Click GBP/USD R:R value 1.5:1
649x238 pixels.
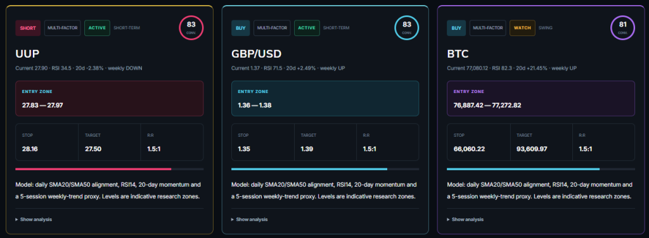pos(370,149)
